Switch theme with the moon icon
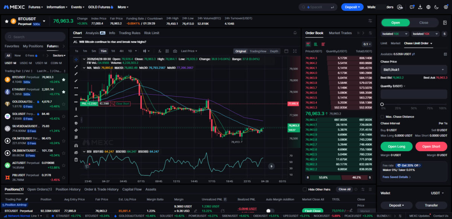 [x=437, y=7]
